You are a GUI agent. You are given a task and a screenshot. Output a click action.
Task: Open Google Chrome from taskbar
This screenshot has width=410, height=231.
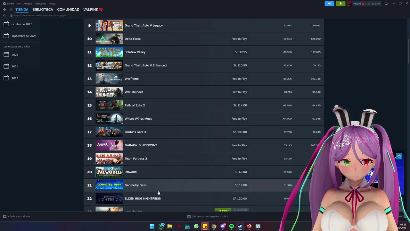pos(214,226)
